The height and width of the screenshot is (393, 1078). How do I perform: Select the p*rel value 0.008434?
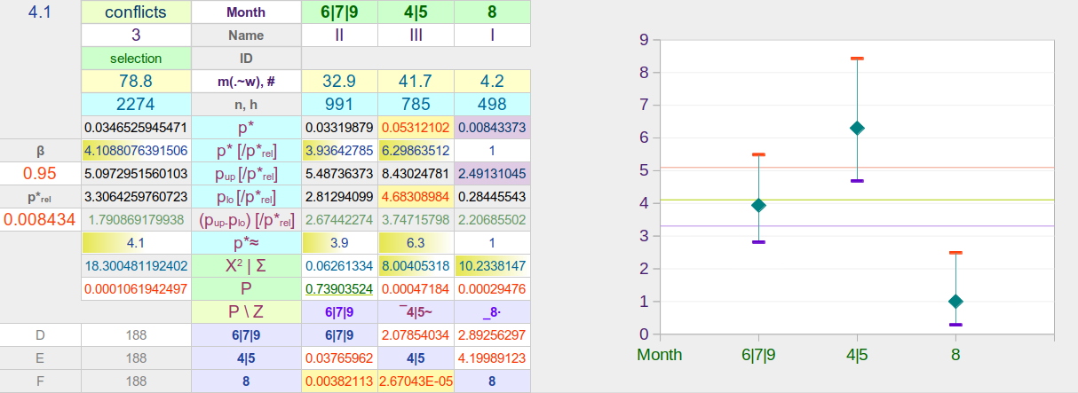click(40, 218)
